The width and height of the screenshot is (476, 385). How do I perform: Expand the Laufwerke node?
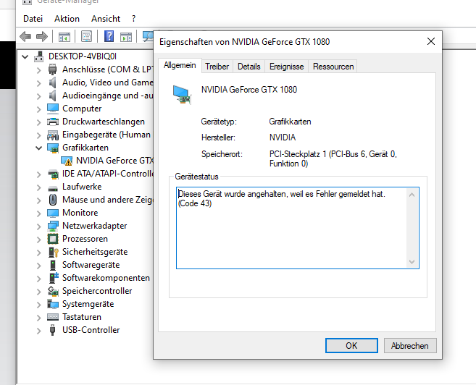coord(38,187)
